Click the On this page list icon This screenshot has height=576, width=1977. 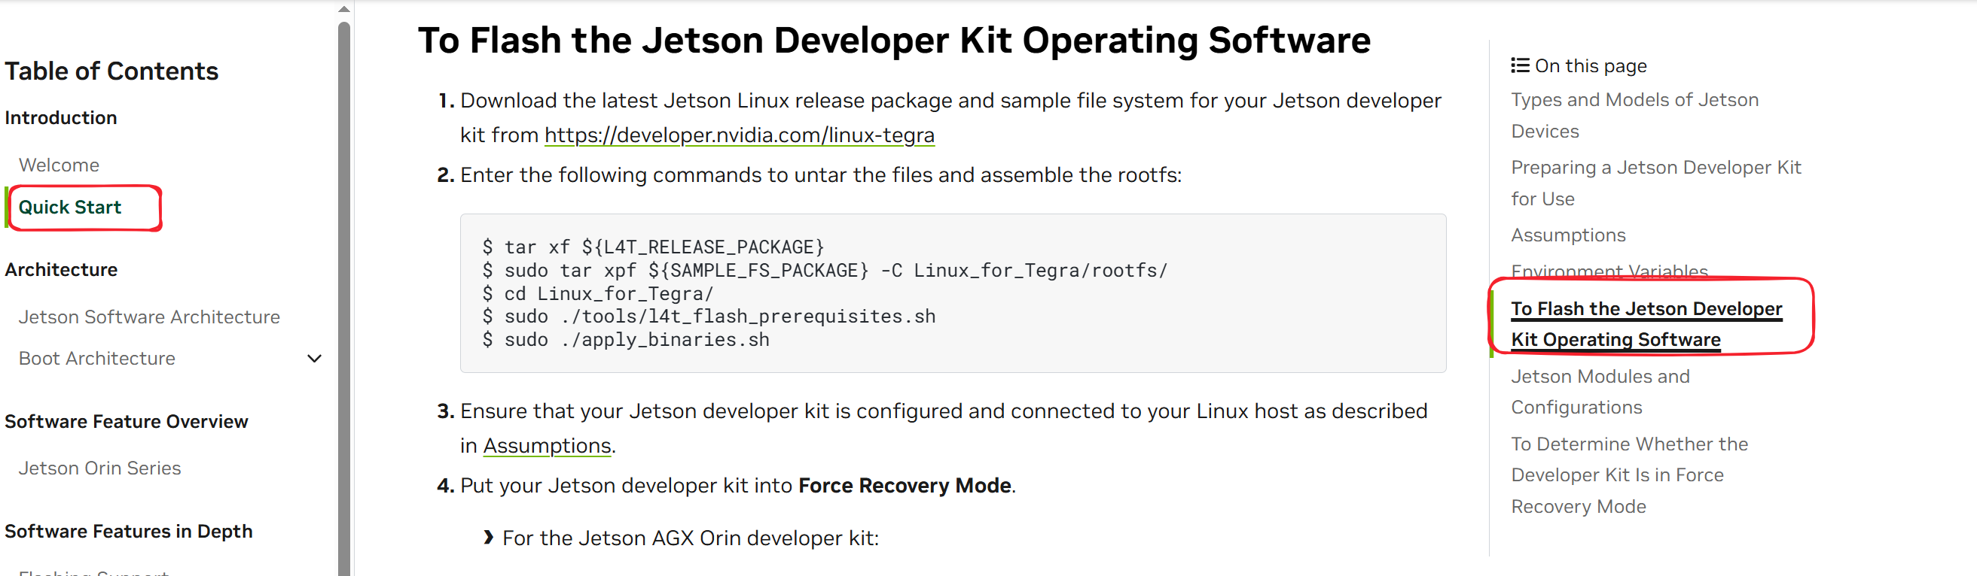coord(1520,66)
